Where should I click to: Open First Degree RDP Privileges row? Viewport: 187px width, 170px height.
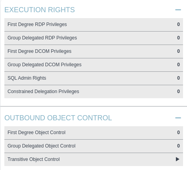[93, 24]
